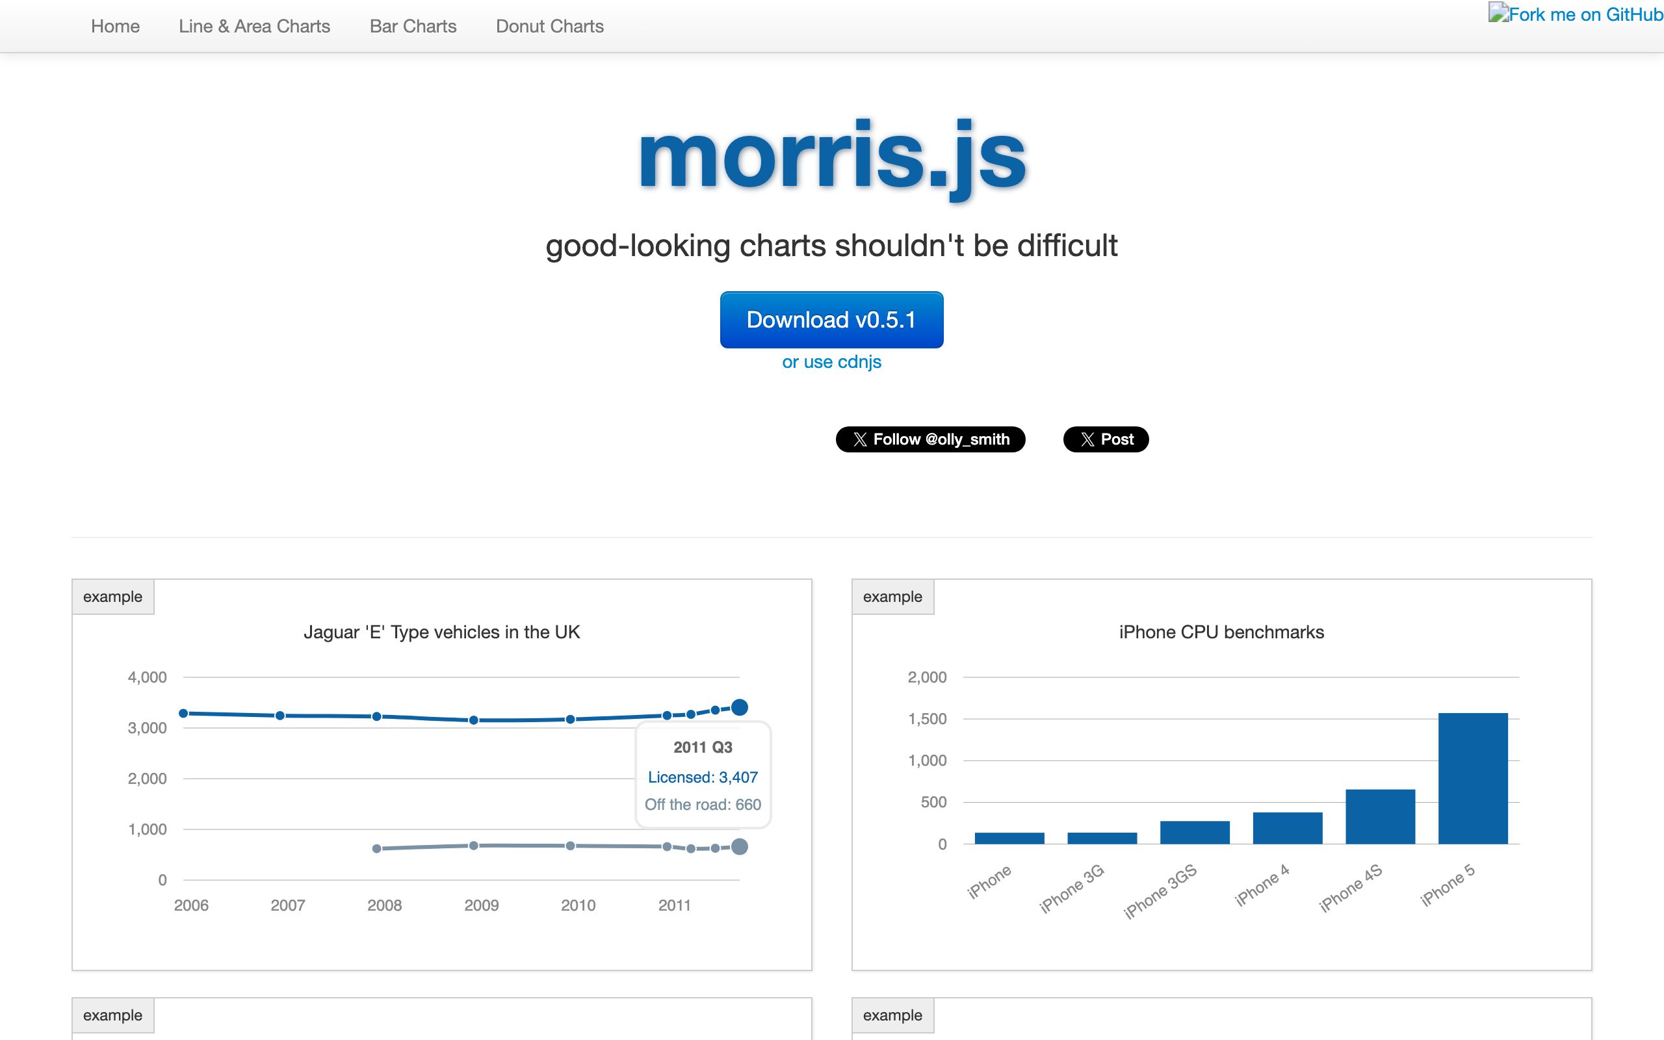The image size is (1664, 1040).
Task: Click the iPhone 4S bar
Action: click(x=1380, y=816)
